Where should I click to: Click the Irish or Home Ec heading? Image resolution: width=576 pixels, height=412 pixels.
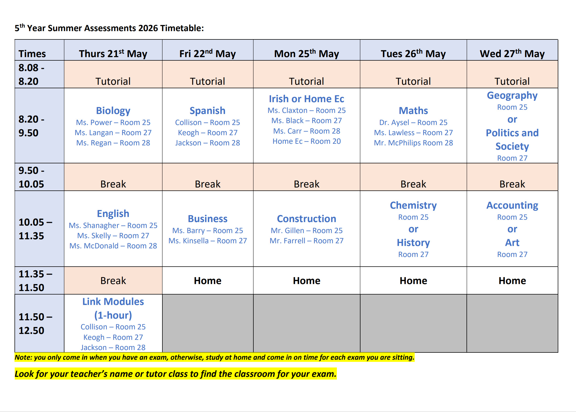click(307, 99)
